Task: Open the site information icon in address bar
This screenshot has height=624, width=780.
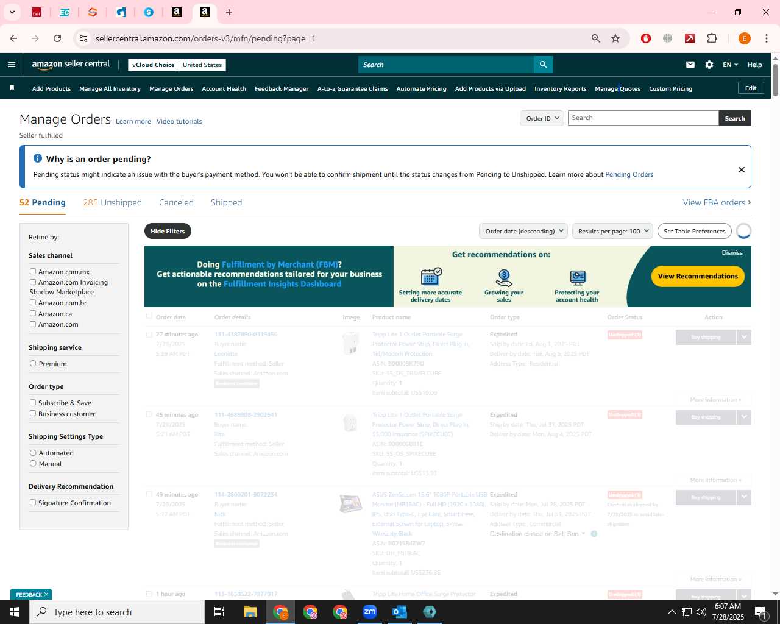Action: click(x=83, y=38)
